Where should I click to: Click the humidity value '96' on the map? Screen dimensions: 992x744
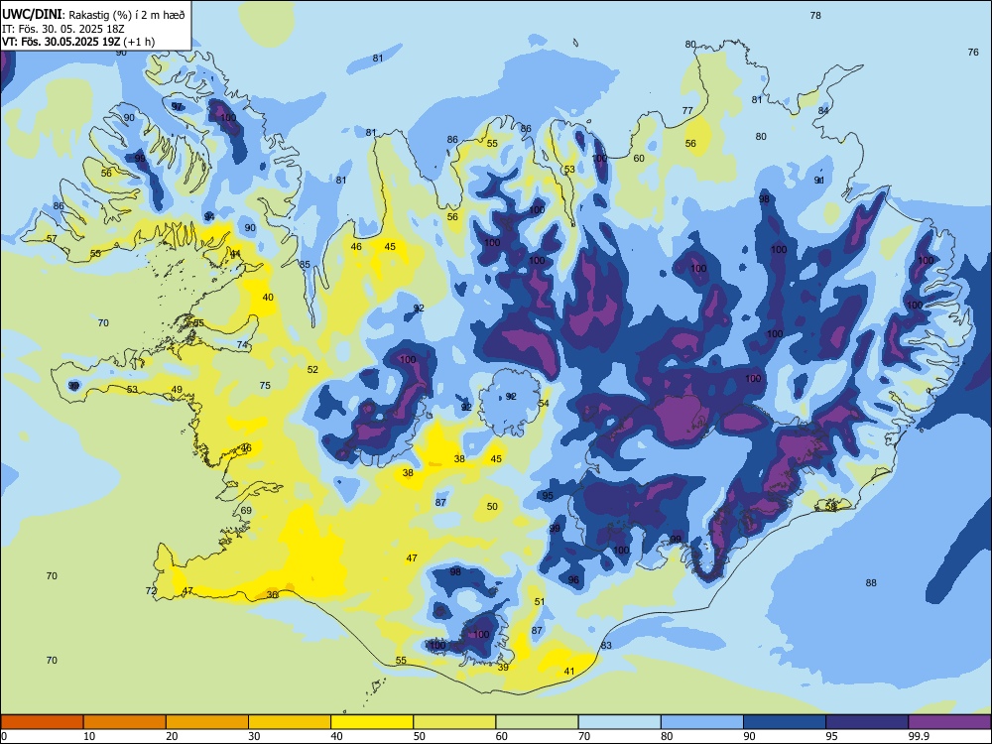(573, 579)
